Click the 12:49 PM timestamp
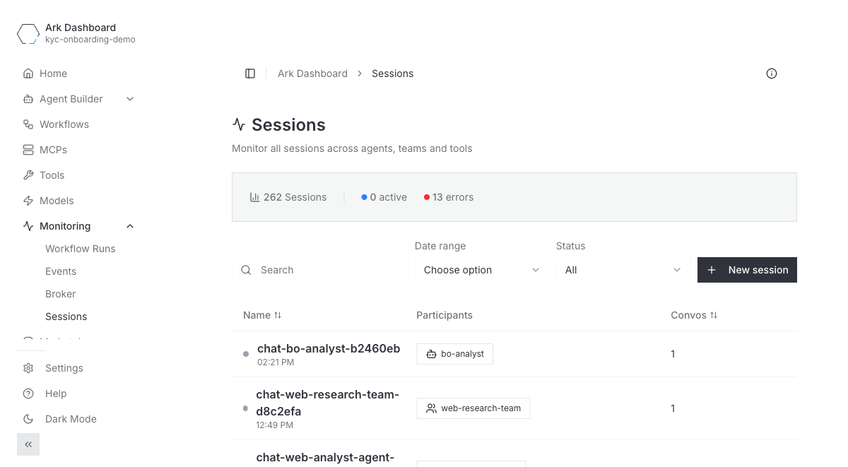The image size is (848, 467). click(274, 425)
